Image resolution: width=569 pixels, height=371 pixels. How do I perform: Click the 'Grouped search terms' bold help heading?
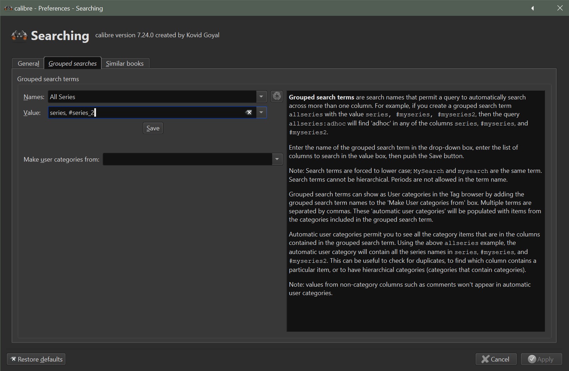321,97
